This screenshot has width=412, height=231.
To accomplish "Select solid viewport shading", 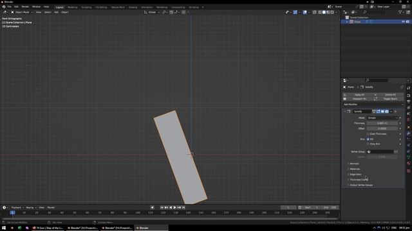I will 324,12.
